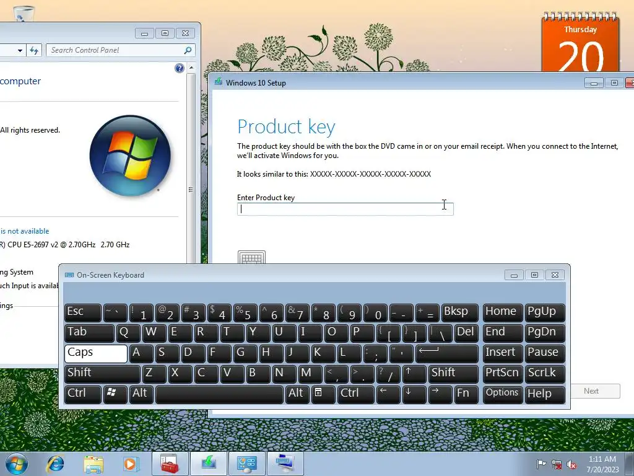Toggle the right Ctrl key
The width and height of the screenshot is (634, 476).
tap(356, 394)
